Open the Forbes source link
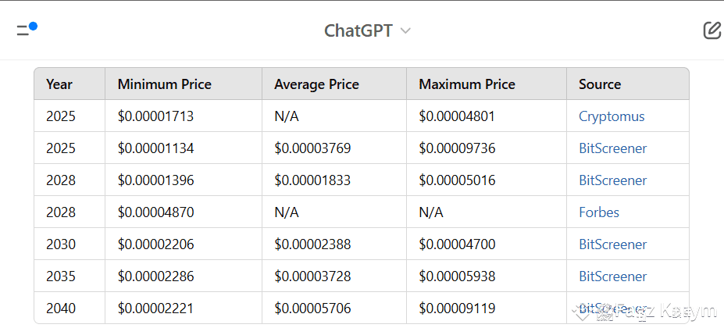724x328 pixels. coord(599,212)
